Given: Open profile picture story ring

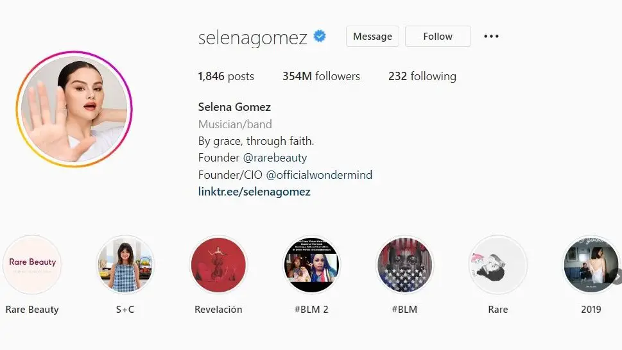Looking at the screenshot, I should click(74, 109).
